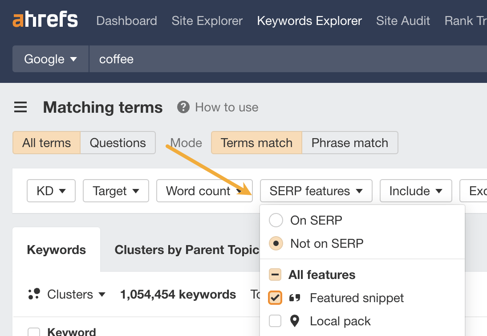
Task: Uncheck the Featured snippet checkbox
Action: (275, 298)
